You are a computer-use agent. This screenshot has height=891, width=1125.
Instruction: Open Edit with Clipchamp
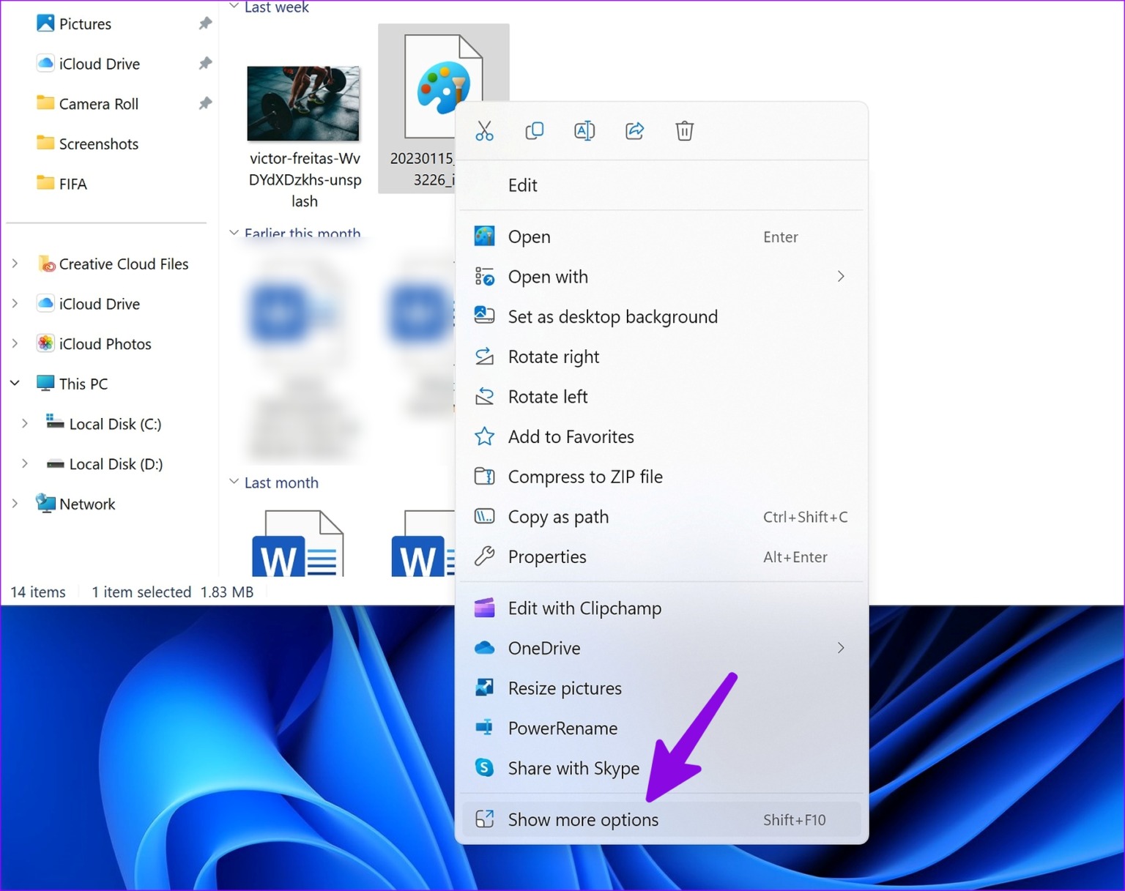(x=584, y=608)
